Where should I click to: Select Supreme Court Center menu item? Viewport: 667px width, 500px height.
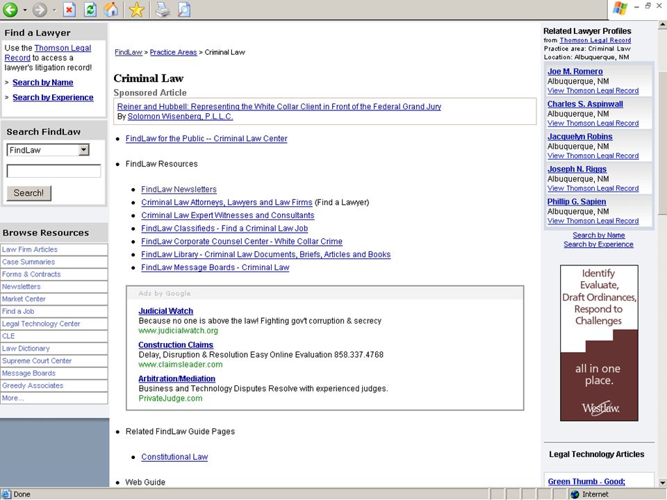pos(53,360)
